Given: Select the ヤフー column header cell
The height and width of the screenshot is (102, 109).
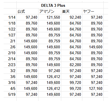Looking at the screenshot, I should [x=93, y=11].
